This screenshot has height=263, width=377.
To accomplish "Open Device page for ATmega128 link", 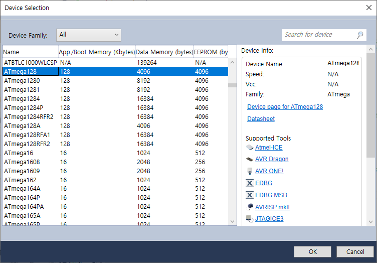I will (285, 107).
